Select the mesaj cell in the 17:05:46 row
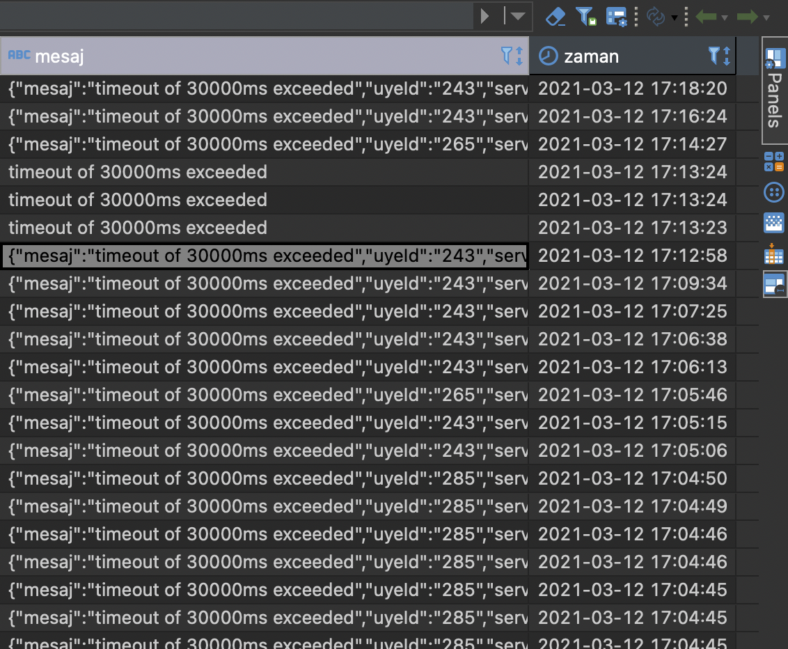 point(265,395)
